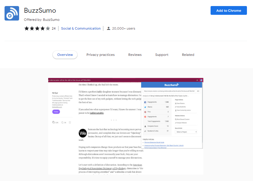Screen dimensions: 253x181
Task: Click the BuzzSumo extension logo icon
Action: [12, 13]
